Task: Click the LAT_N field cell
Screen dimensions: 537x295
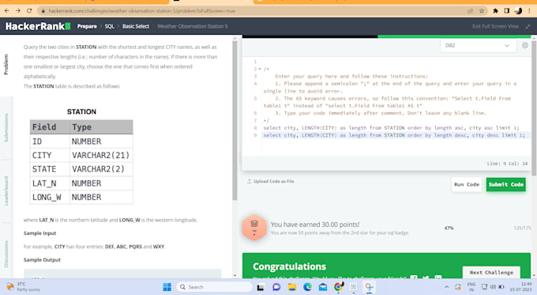Action: click(50, 183)
